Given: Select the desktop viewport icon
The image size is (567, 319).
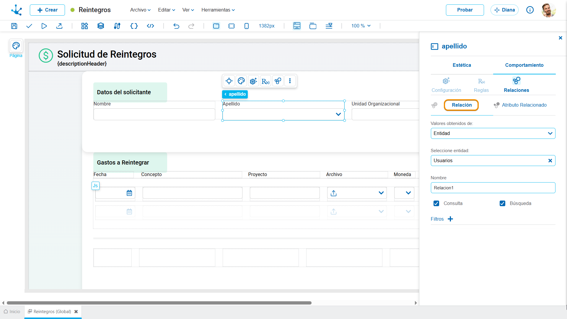Looking at the screenshot, I should tap(216, 26).
